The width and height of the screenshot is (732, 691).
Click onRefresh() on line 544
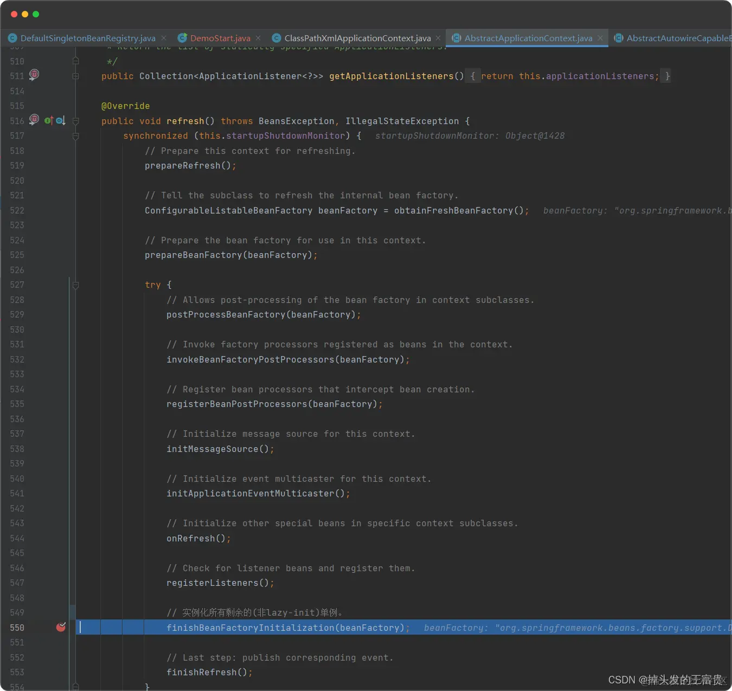click(x=196, y=538)
